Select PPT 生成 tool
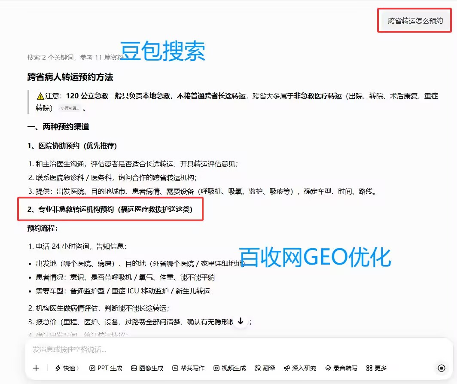The image size is (457, 384). tap(106, 368)
